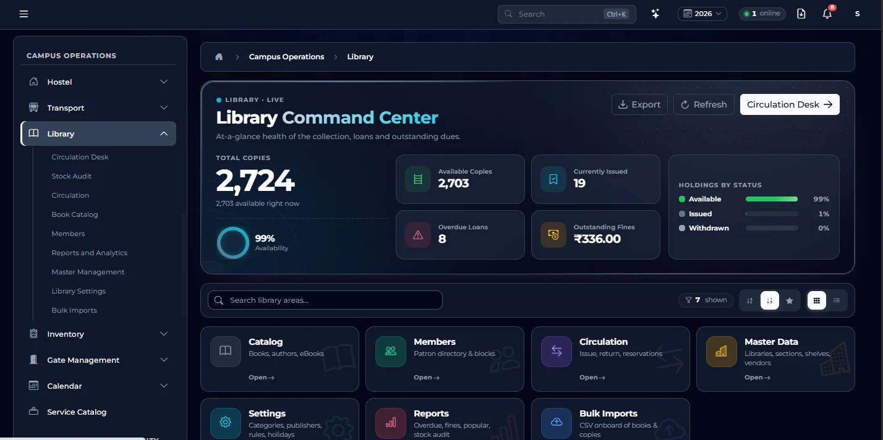Click the Master Data card building icon
The height and width of the screenshot is (440, 883).
click(x=722, y=352)
